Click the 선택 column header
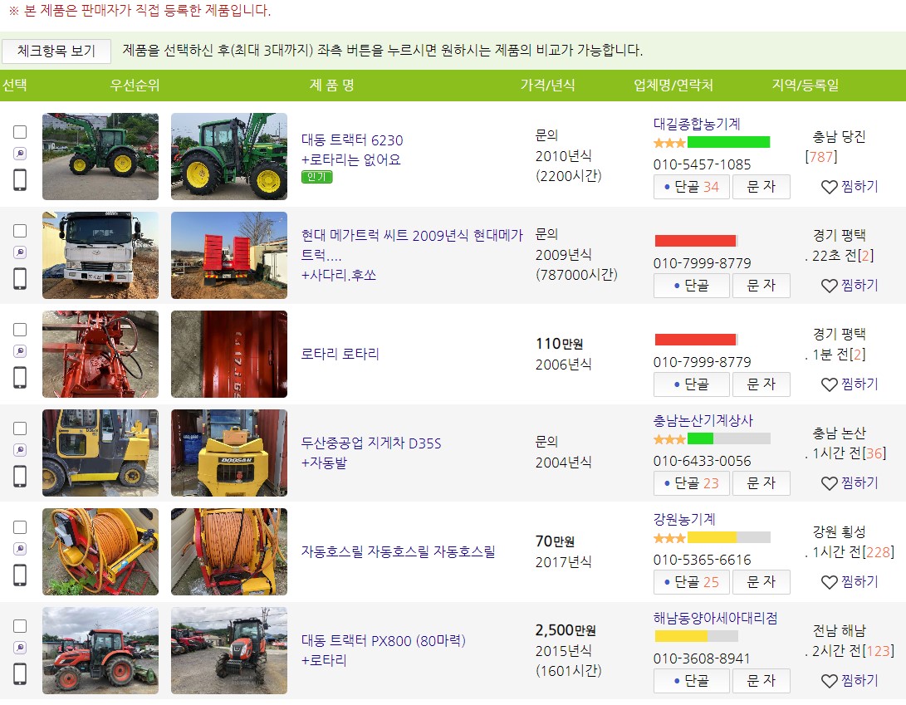The image size is (906, 705). (14, 86)
